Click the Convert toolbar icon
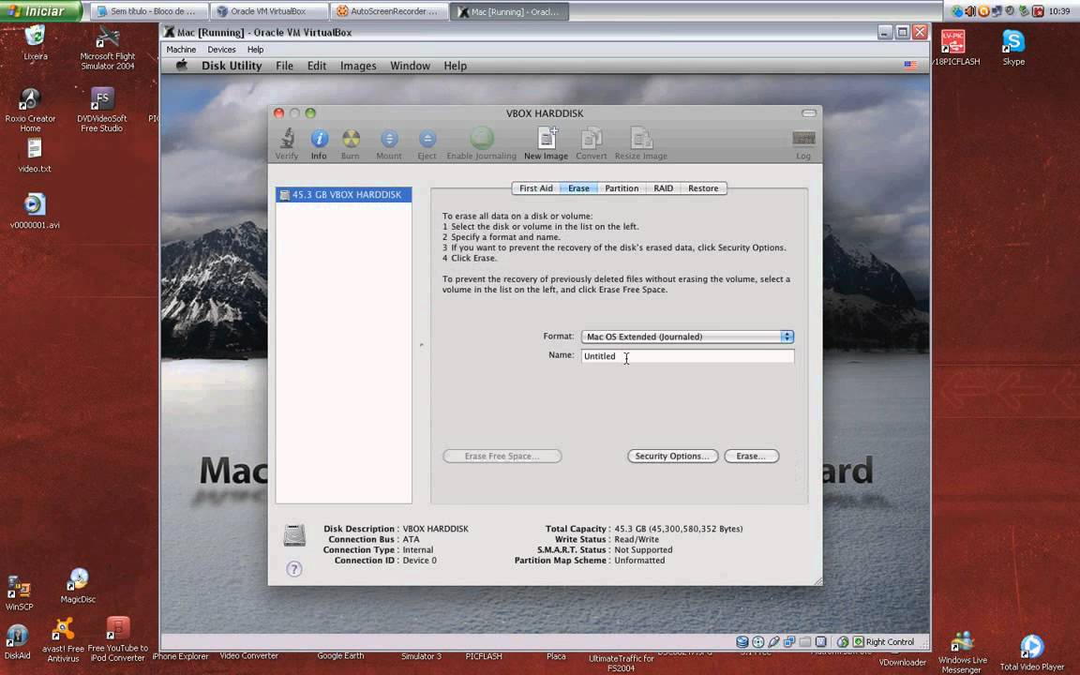1080x675 pixels. click(591, 139)
